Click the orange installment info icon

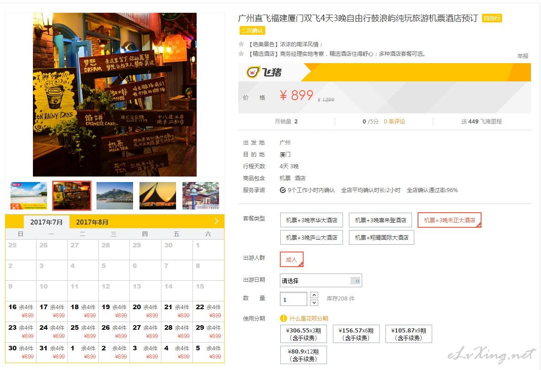pyautogui.click(x=283, y=318)
